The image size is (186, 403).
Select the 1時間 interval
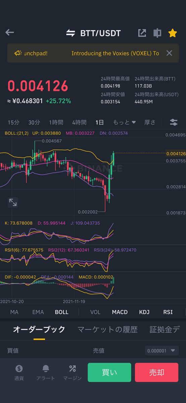[56, 122]
